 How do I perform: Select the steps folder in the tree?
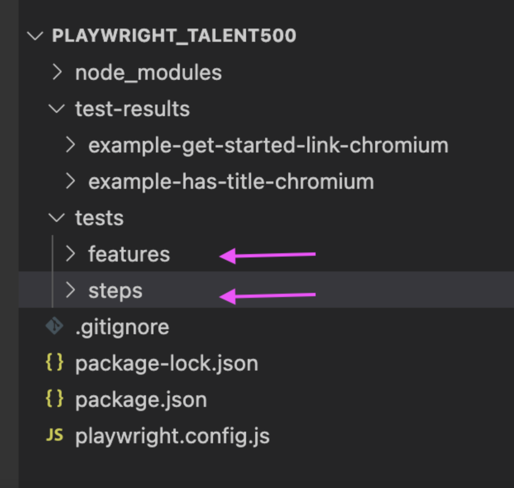115,290
